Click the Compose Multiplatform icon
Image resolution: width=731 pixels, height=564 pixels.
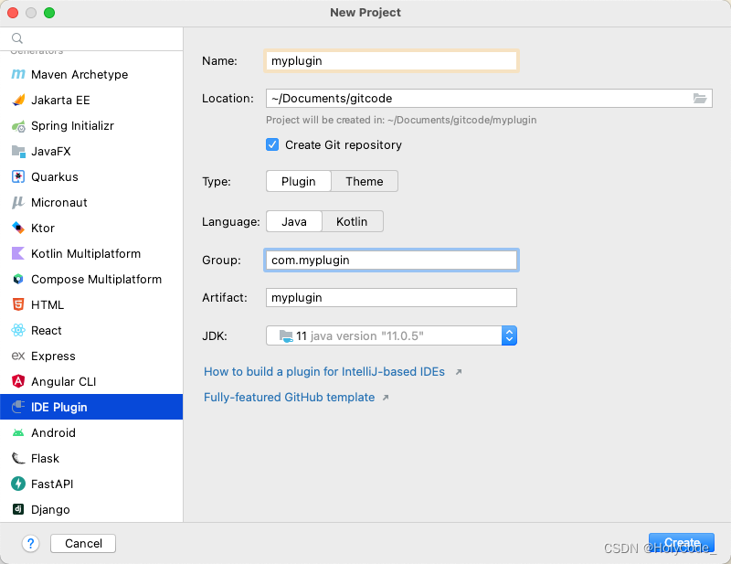18,279
